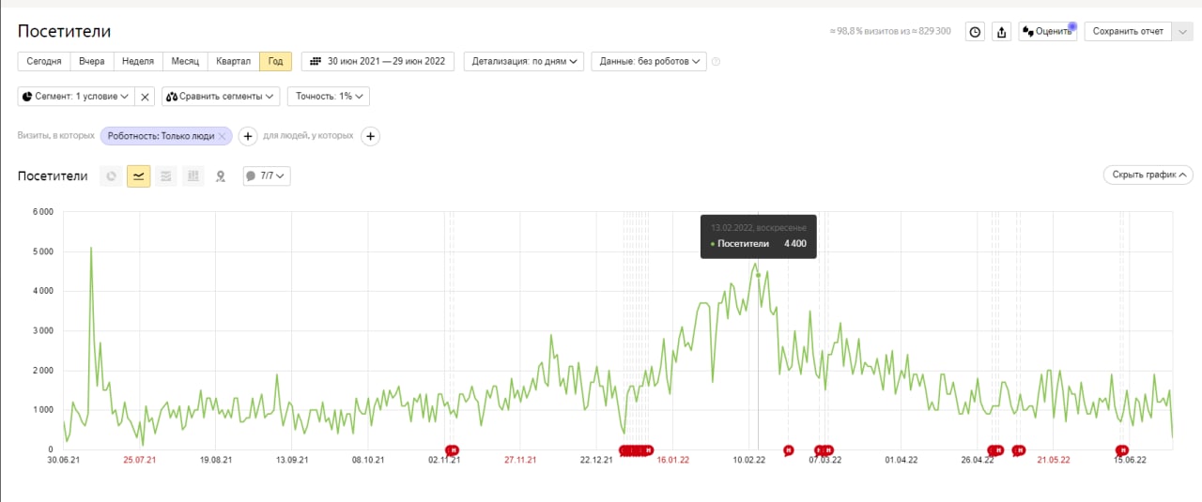1202x502 pixels.
Task: Select the Сегодня period tab
Action: click(x=44, y=61)
